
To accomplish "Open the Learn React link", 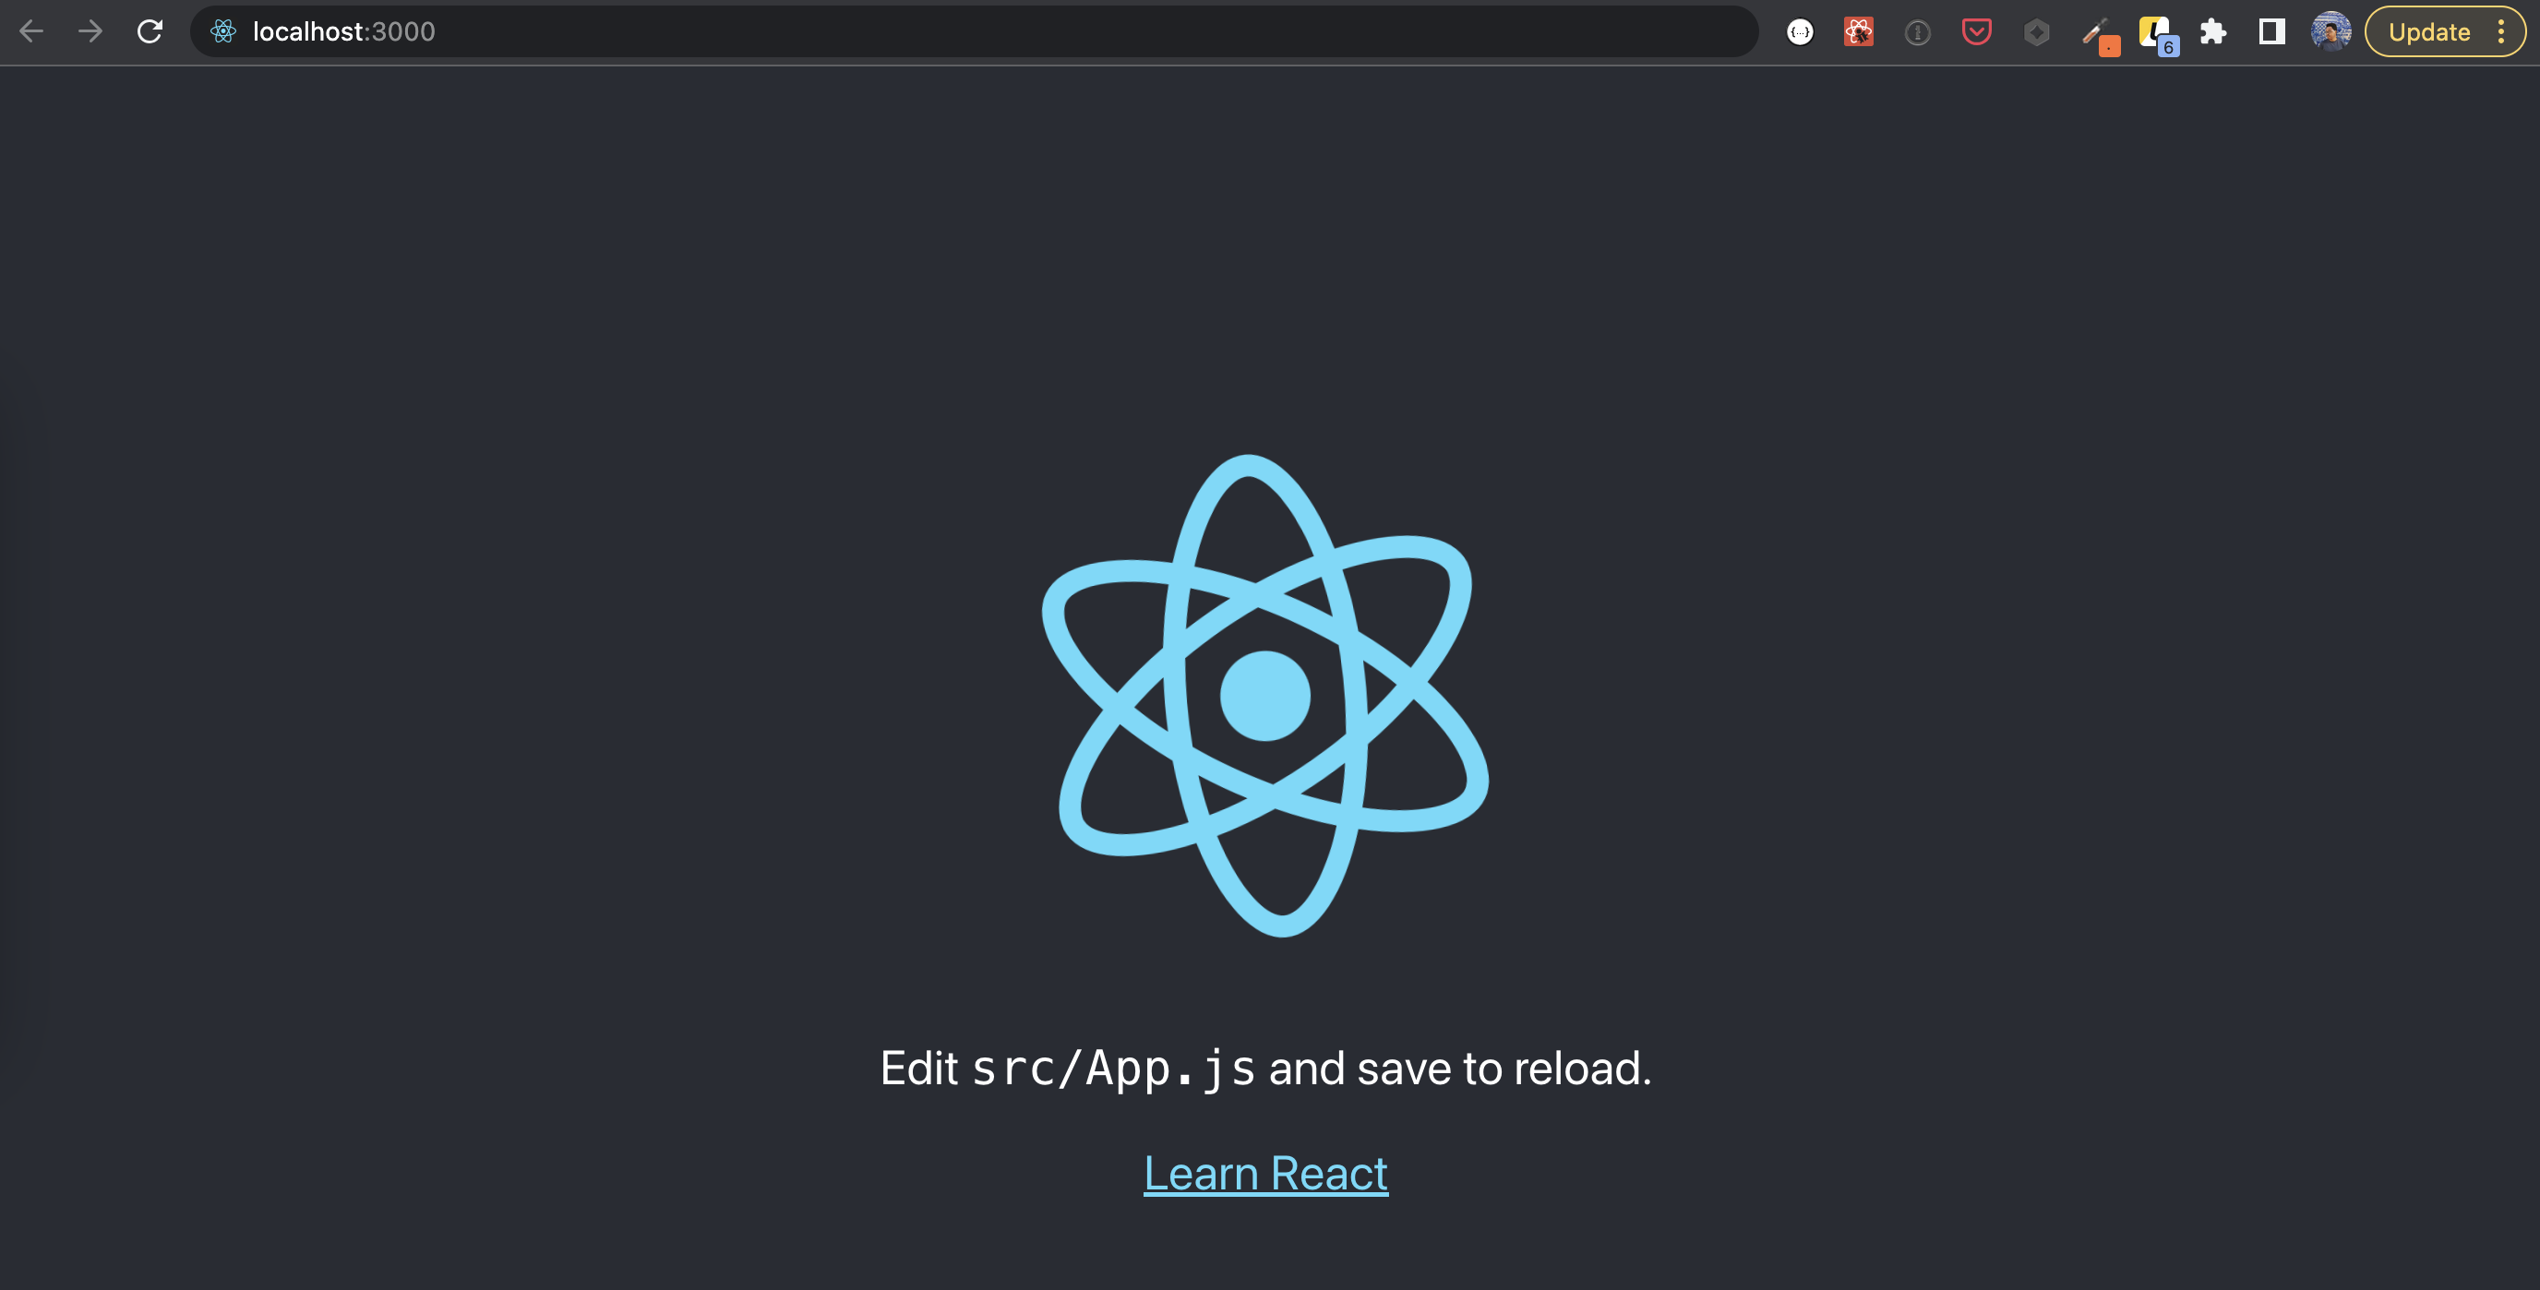I will click(1265, 1173).
